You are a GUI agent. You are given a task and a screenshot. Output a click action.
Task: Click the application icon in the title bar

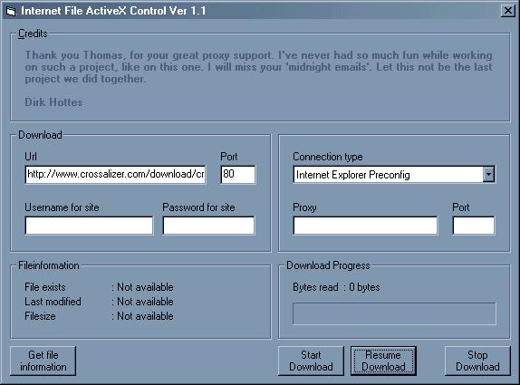[x=11, y=11]
